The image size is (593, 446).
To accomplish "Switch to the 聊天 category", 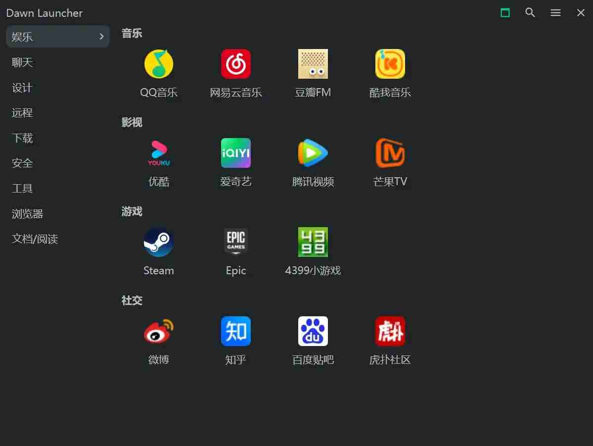I will click(22, 62).
